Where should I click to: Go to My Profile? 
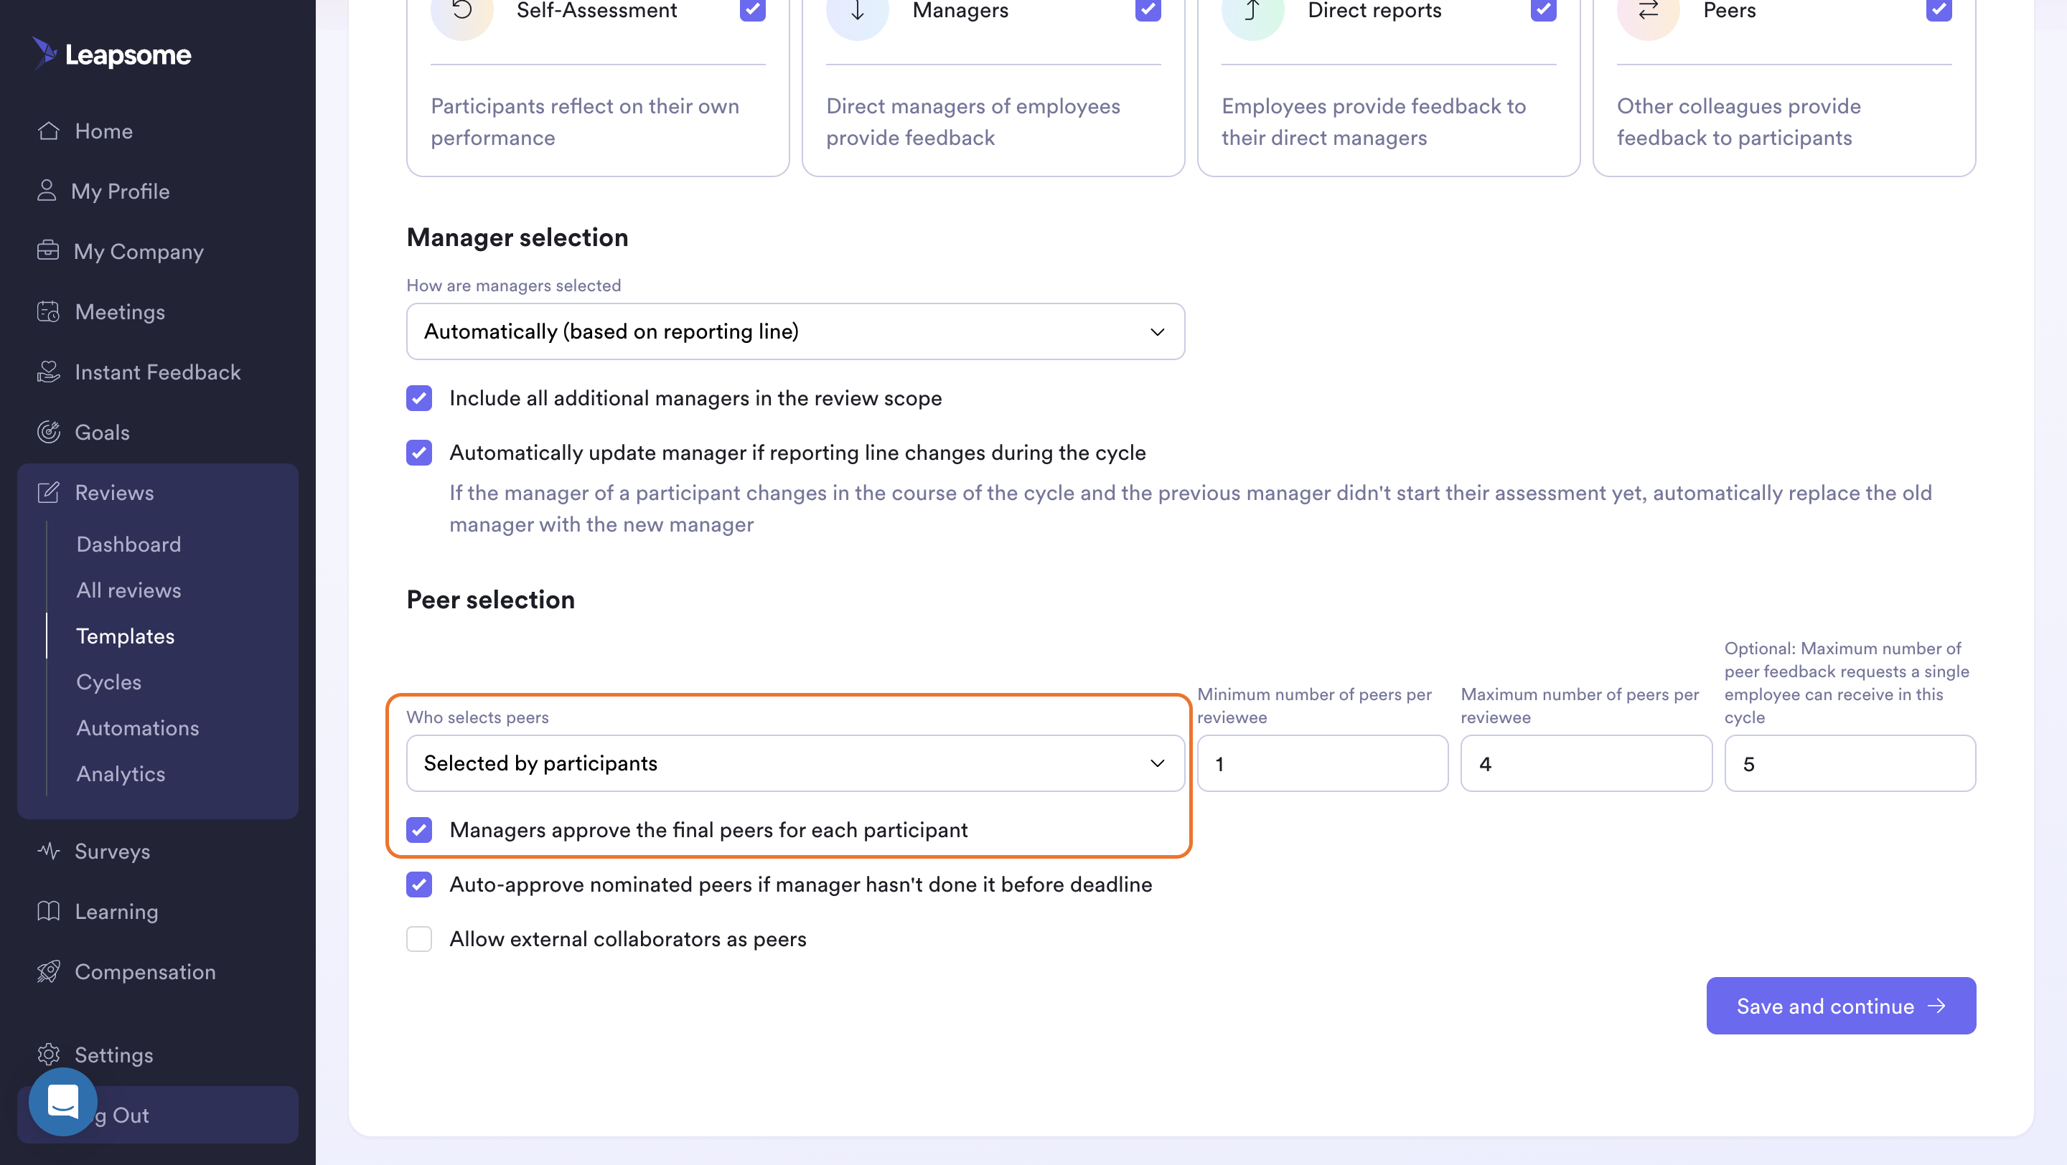click(121, 191)
